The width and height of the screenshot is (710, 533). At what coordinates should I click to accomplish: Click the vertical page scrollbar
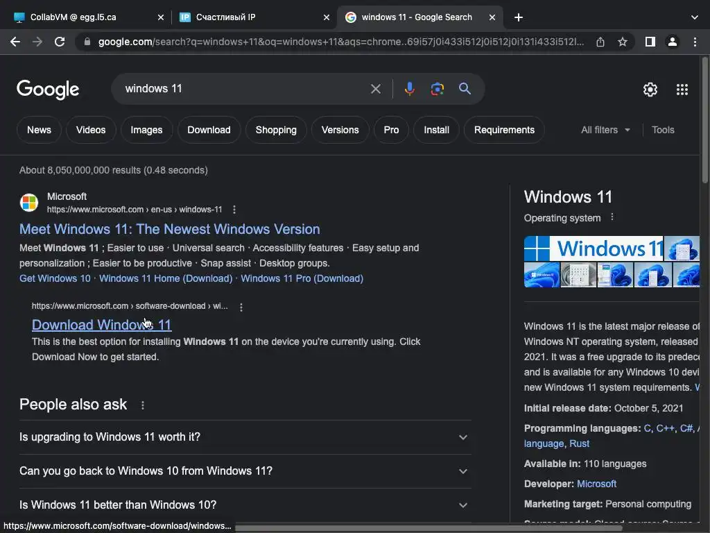pos(704,120)
